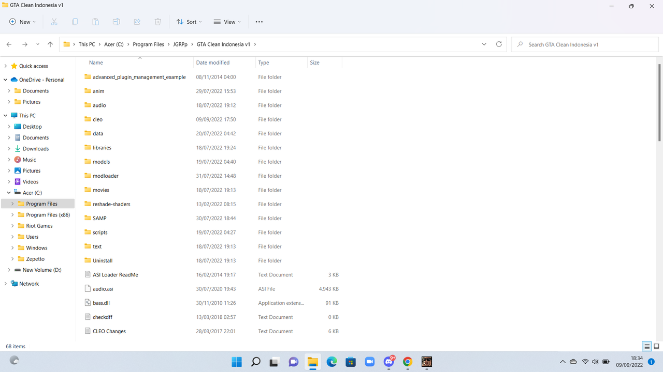Select the modloader folder

coord(106,176)
